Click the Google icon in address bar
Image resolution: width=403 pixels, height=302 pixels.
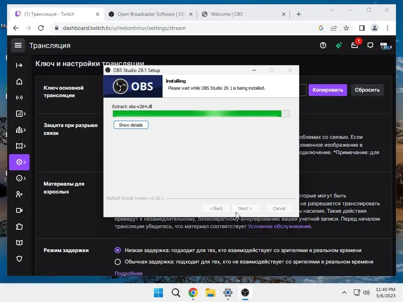tap(321, 28)
